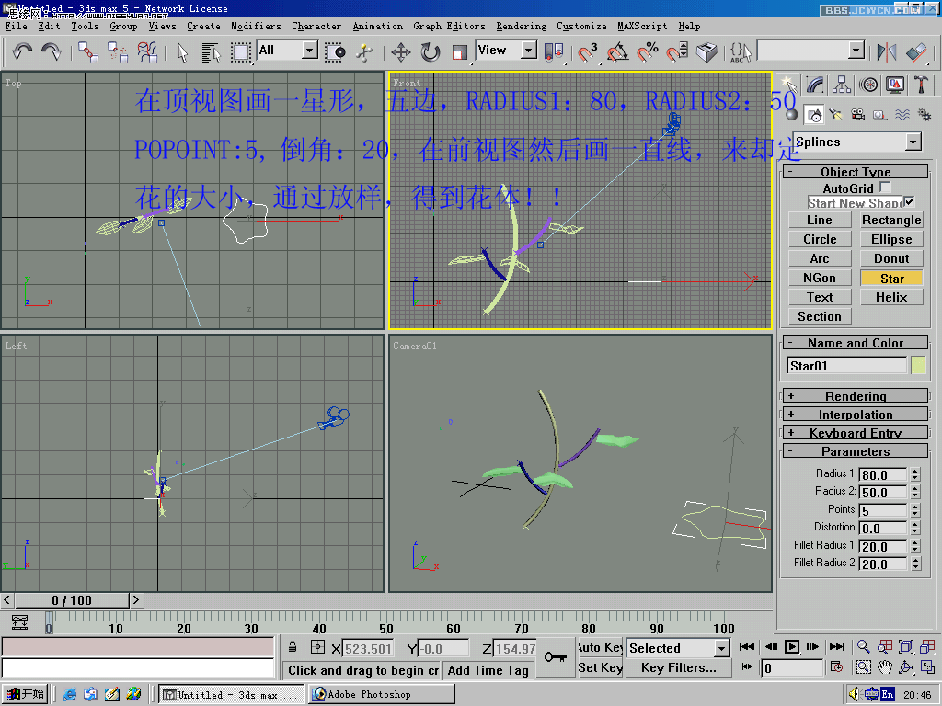
Task: Collapse the Object Type rollout
Action: point(856,172)
